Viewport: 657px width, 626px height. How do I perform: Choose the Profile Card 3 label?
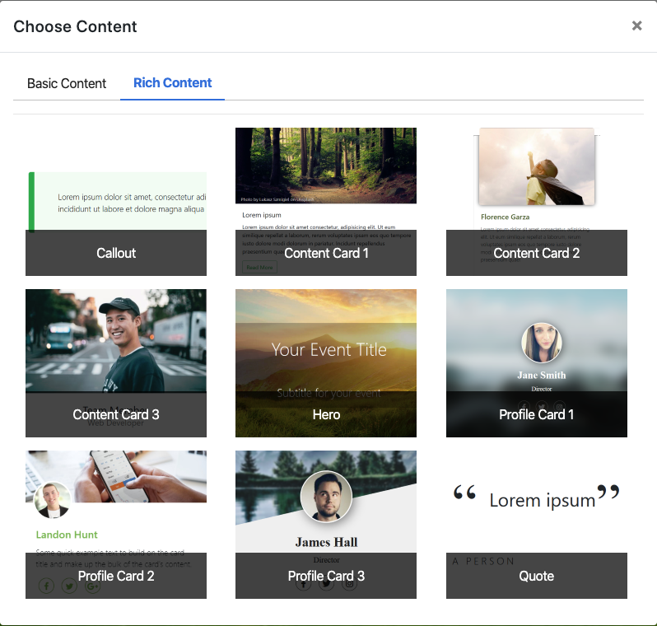[326, 576]
